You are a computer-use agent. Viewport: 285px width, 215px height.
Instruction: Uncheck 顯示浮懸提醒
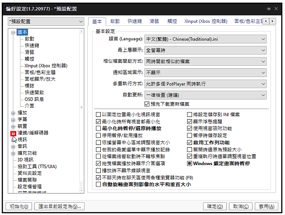189,121
